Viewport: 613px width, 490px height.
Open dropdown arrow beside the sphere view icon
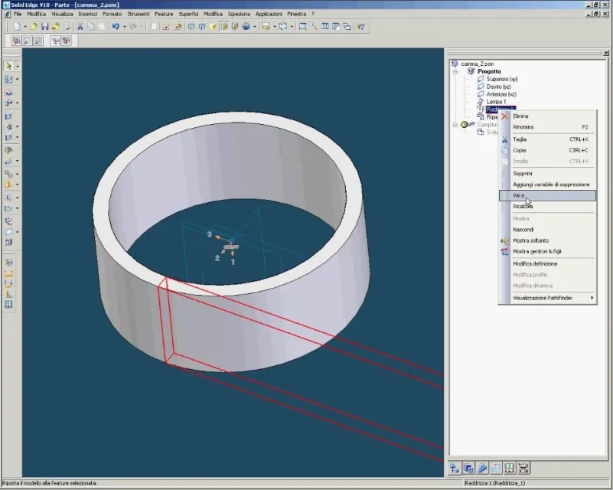255,27
